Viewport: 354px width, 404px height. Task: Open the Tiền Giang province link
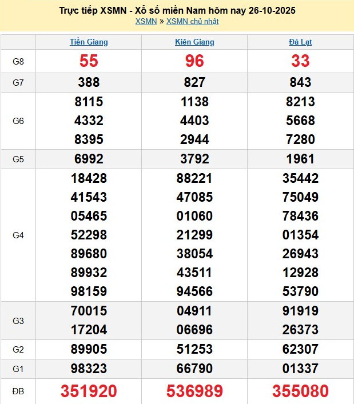pyautogui.click(x=89, y=42)
